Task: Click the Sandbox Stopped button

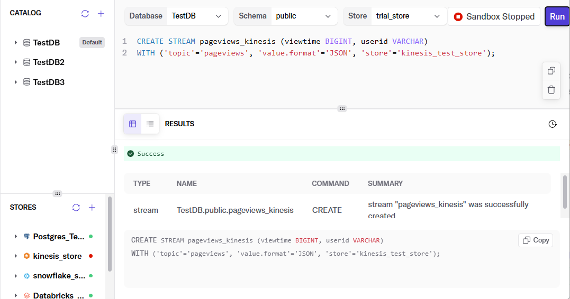Action: click(494, 17)
